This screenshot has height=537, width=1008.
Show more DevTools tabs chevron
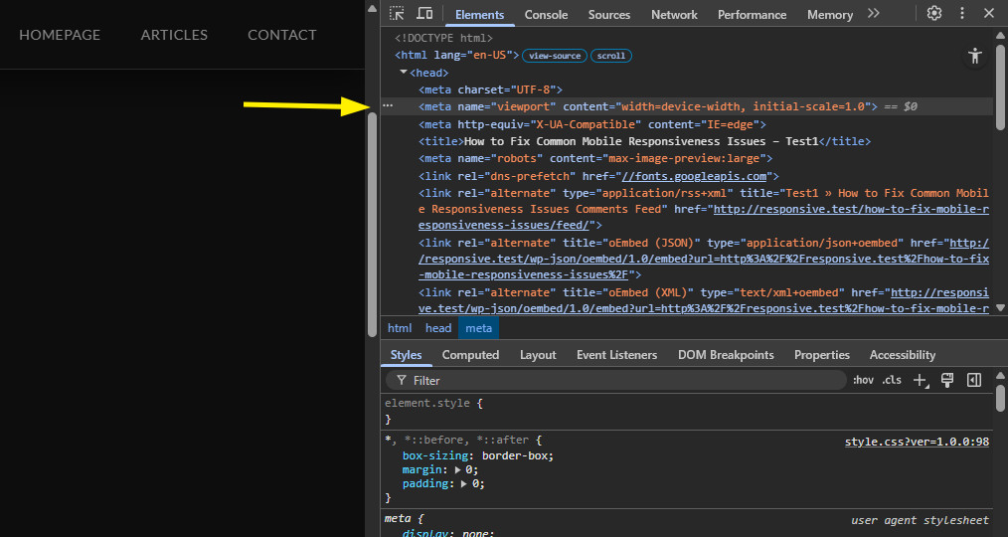tap(873, 14)
